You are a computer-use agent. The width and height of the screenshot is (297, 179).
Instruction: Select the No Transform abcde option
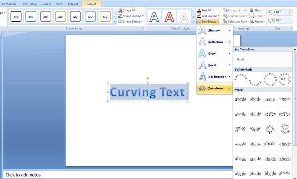point(240,59)
